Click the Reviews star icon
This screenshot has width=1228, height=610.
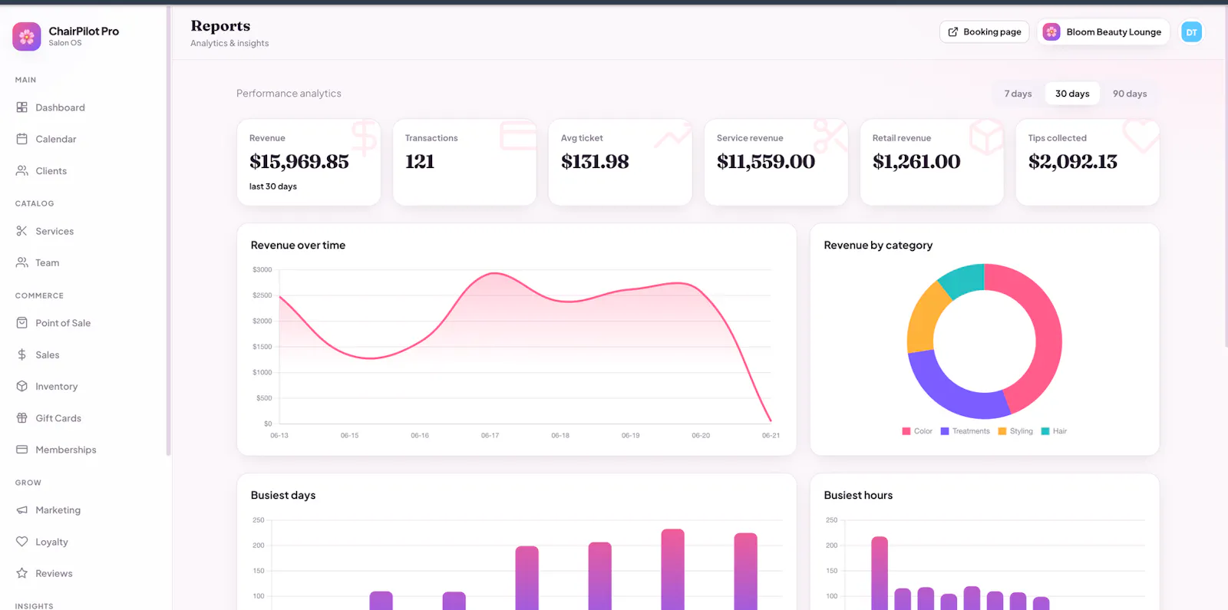22,573
